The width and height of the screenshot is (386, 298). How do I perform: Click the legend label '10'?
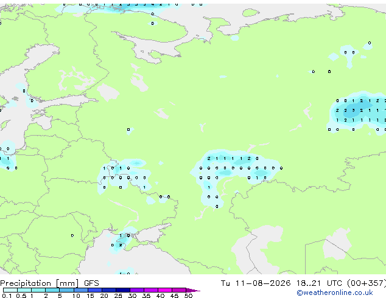tap(76, 296)
